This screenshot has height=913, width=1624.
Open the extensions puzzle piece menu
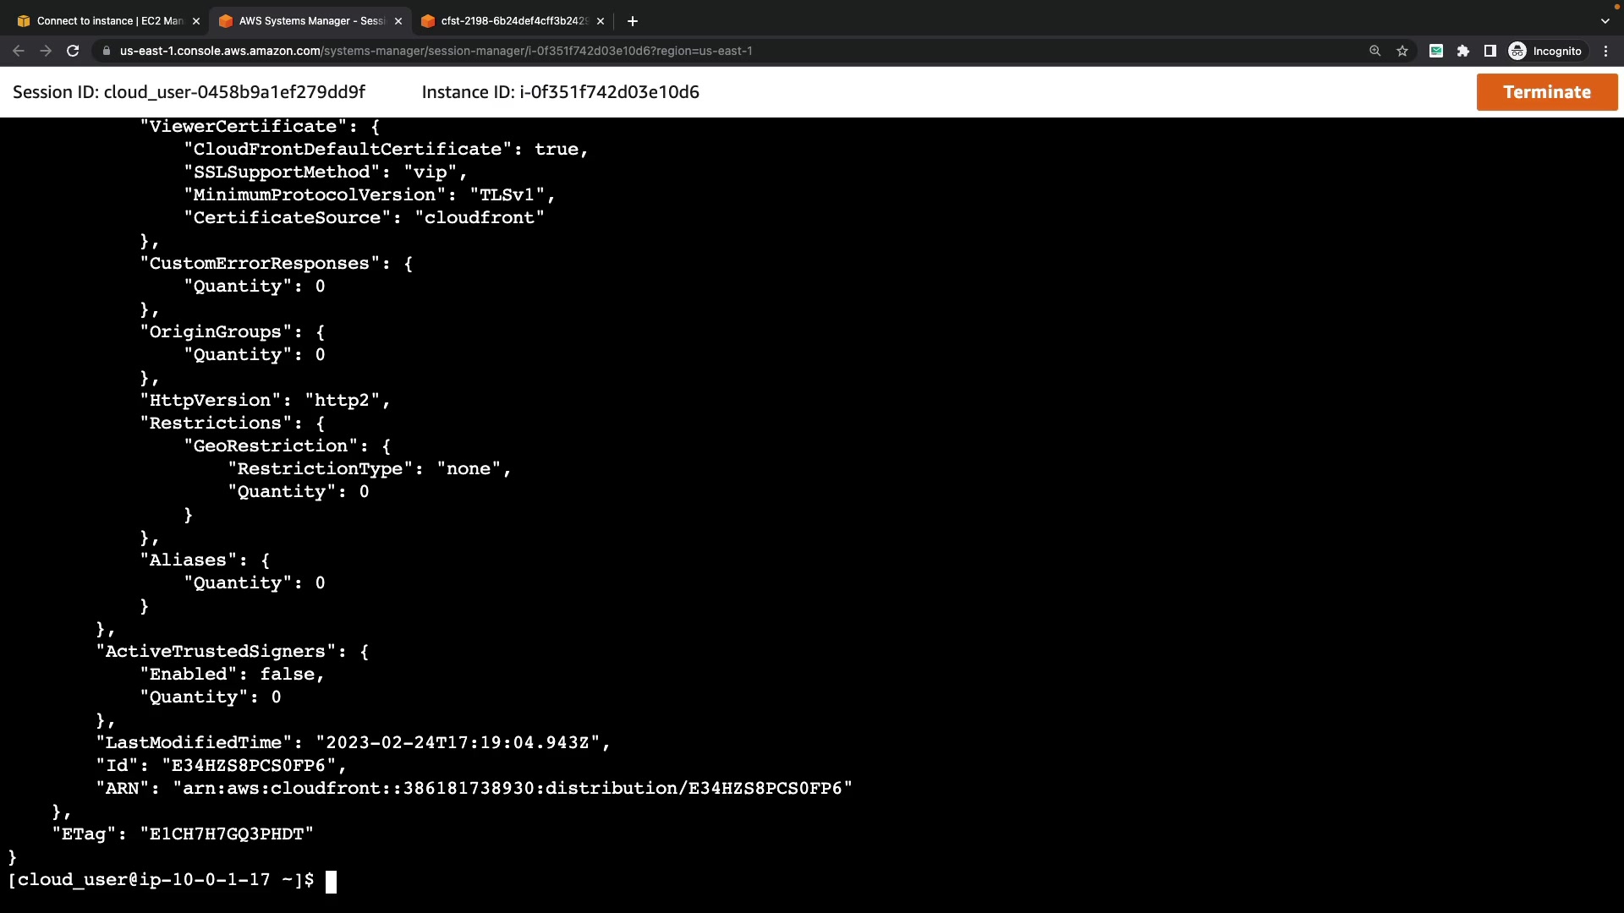[x=1463, y=51]
